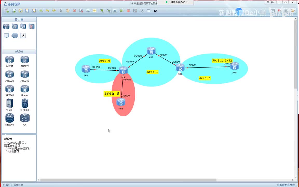Print the topology diagram
299x187 pixels.
(41, 11)
